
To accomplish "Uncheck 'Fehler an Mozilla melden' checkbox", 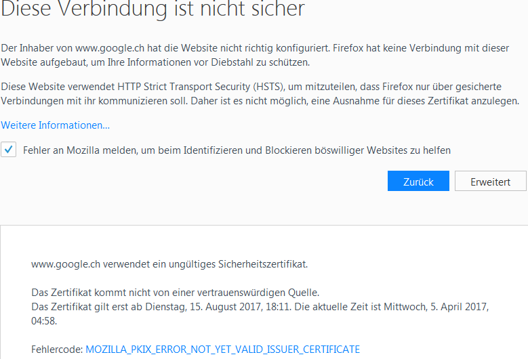I will [x=8, y=150].
